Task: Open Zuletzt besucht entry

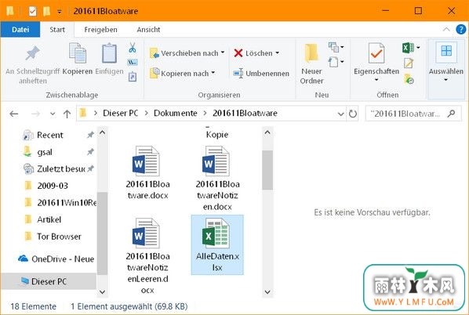Action: tap(61, 168)
